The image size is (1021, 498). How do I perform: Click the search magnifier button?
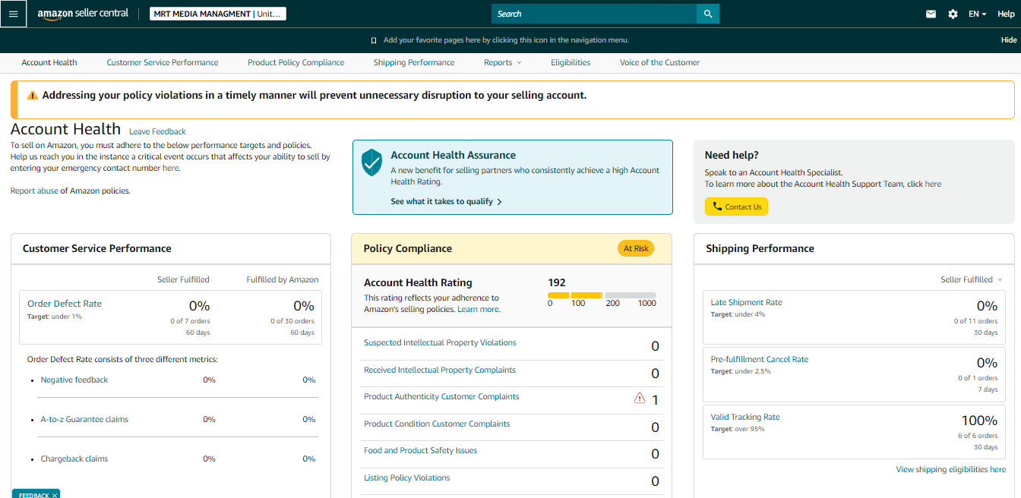point(708,14)
